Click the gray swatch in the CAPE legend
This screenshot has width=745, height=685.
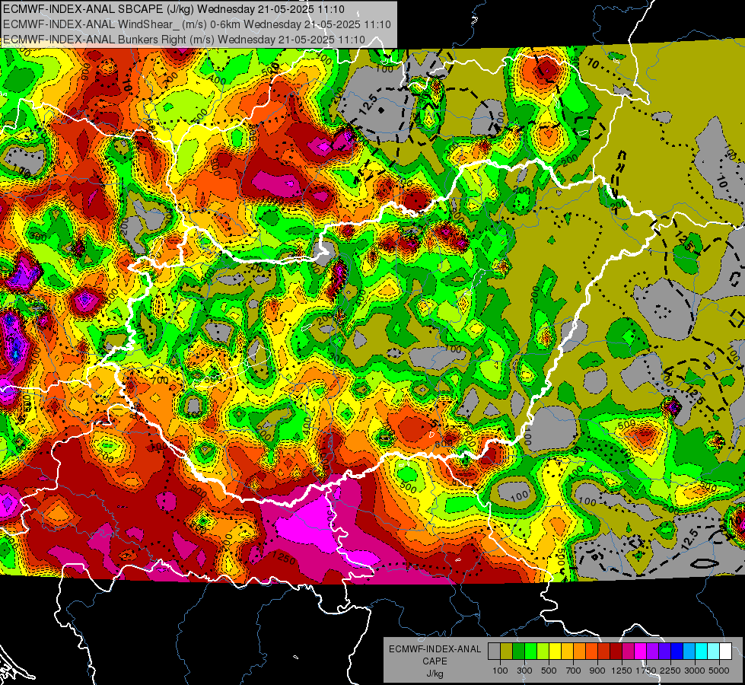[x=494, y=652]
